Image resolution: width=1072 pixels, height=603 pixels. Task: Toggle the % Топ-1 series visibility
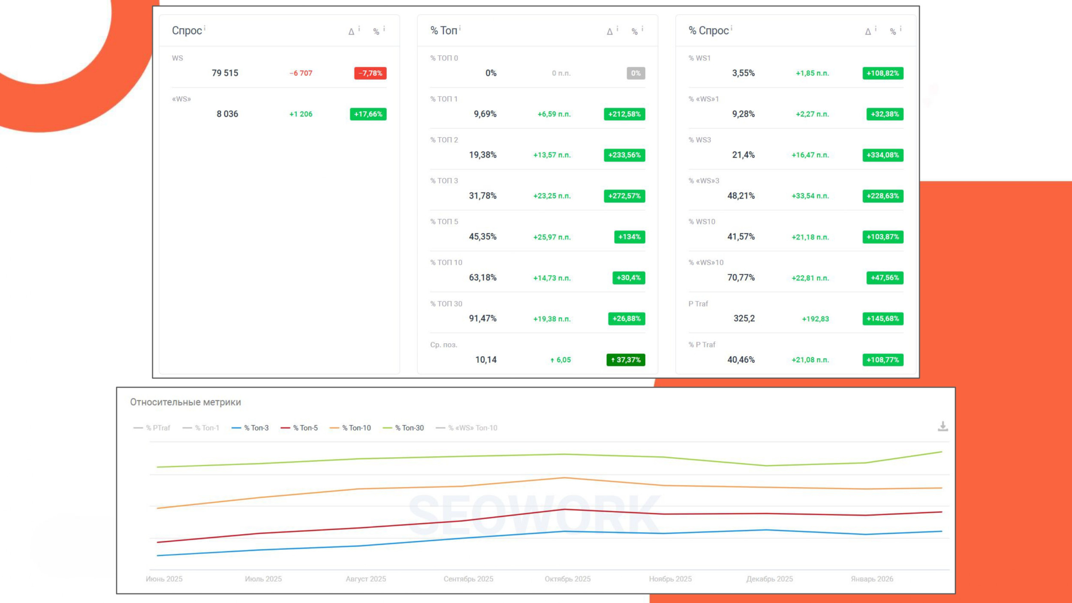[201, 428]
